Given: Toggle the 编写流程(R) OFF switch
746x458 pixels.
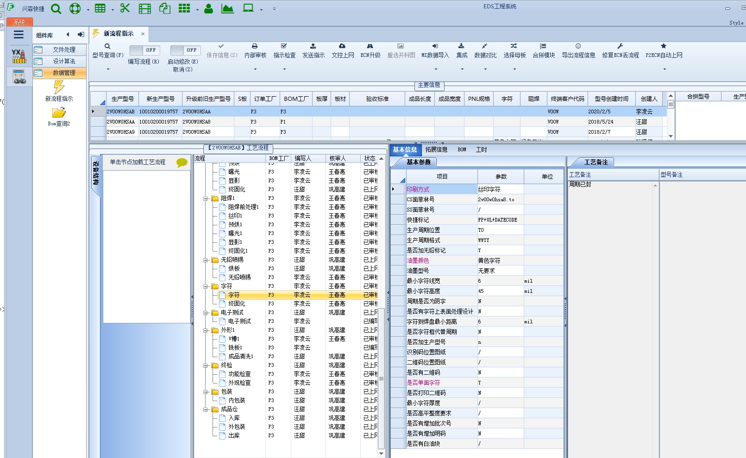Looking at the screenshot, I should [x=144, y=50].
